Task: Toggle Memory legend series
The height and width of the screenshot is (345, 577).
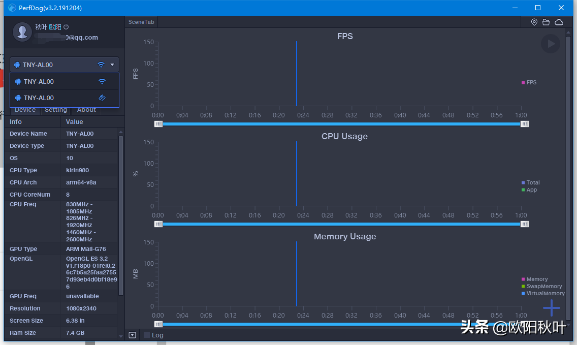Action: point(534,279)
